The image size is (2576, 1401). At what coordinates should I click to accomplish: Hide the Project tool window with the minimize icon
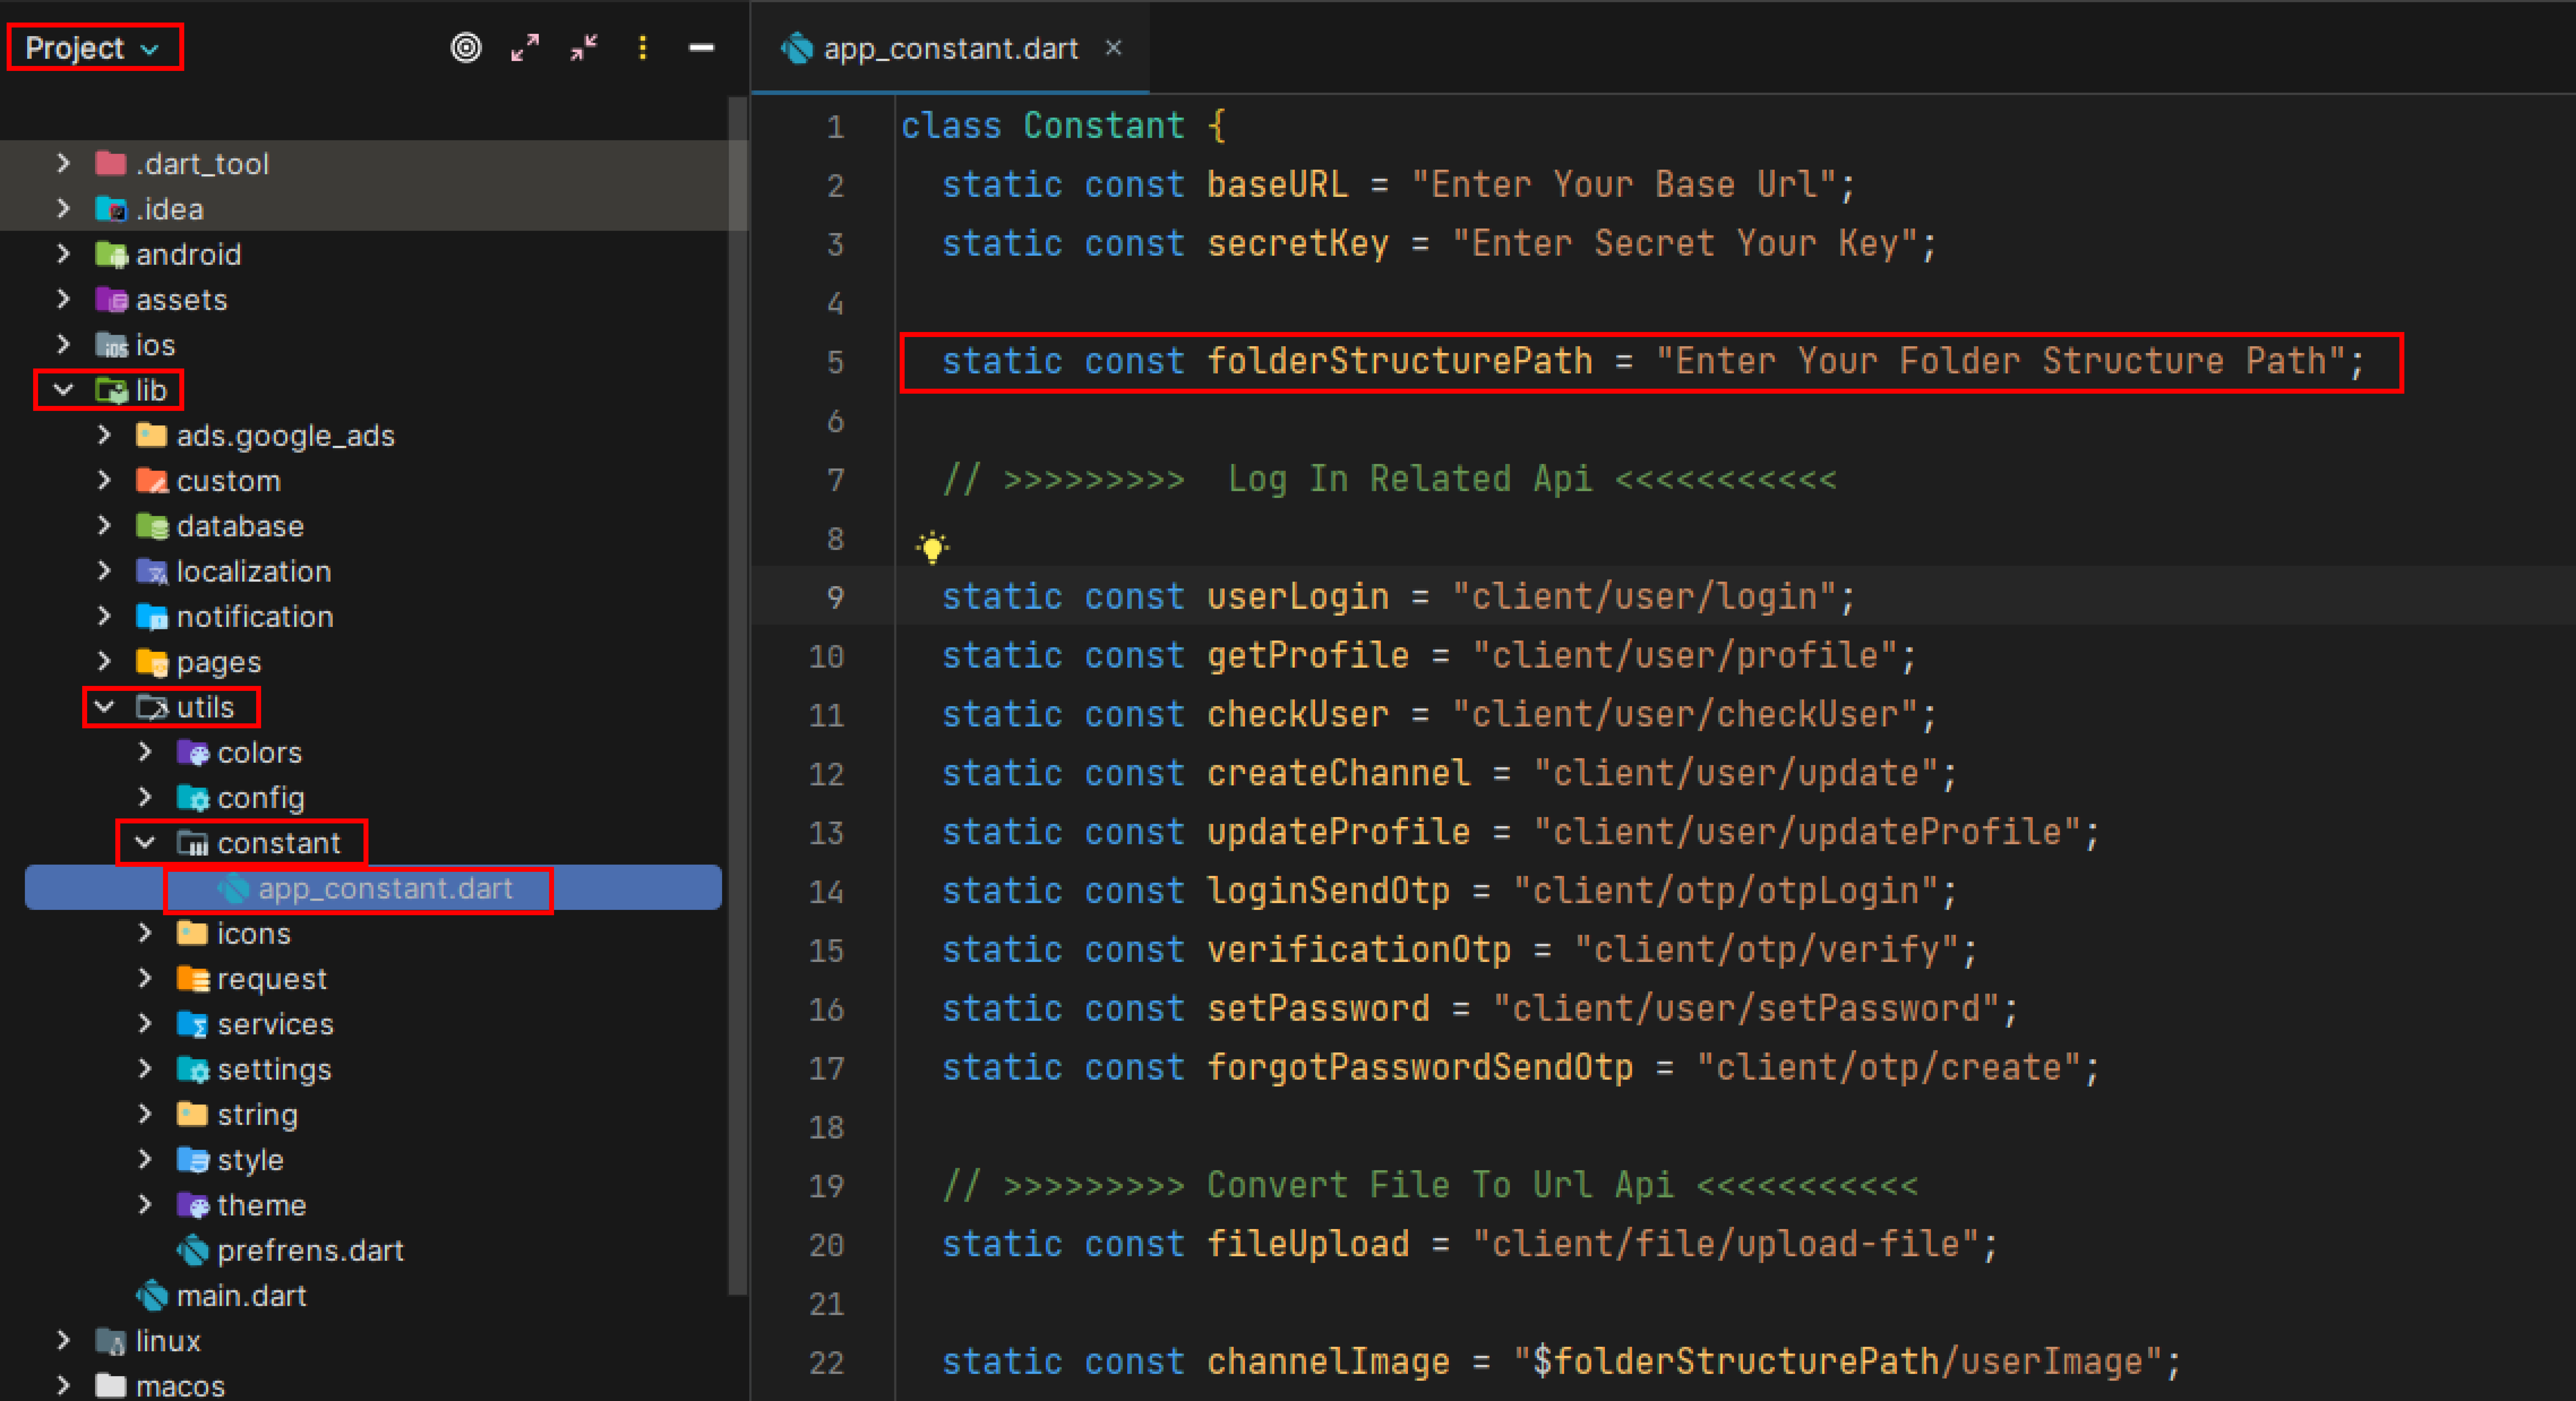click(x=702, y=47)
